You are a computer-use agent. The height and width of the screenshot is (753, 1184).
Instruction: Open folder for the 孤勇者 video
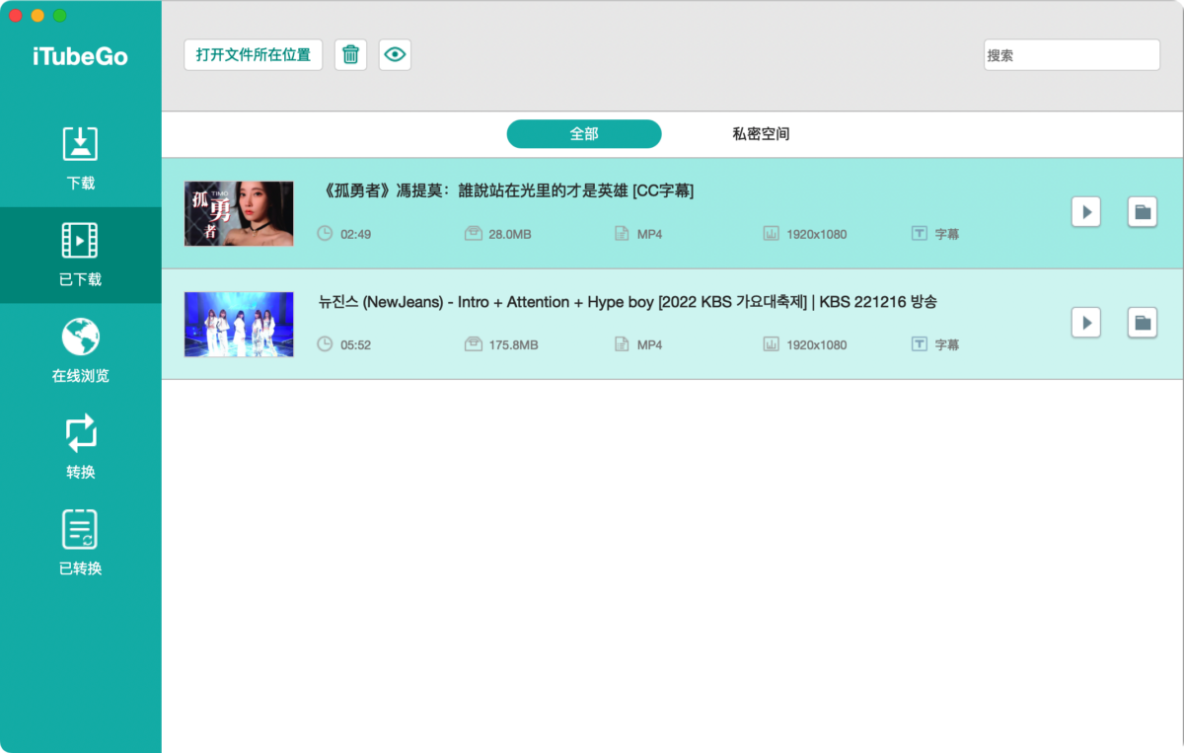[x=1143, y=212]
